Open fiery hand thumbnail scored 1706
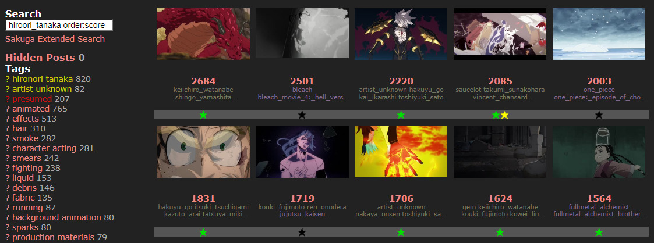 coord(401,152)
